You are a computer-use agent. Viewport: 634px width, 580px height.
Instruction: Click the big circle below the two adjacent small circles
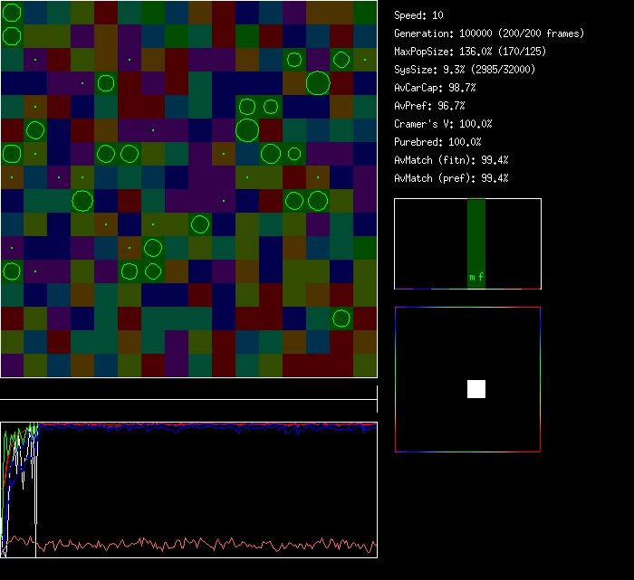tap(247, 130)
